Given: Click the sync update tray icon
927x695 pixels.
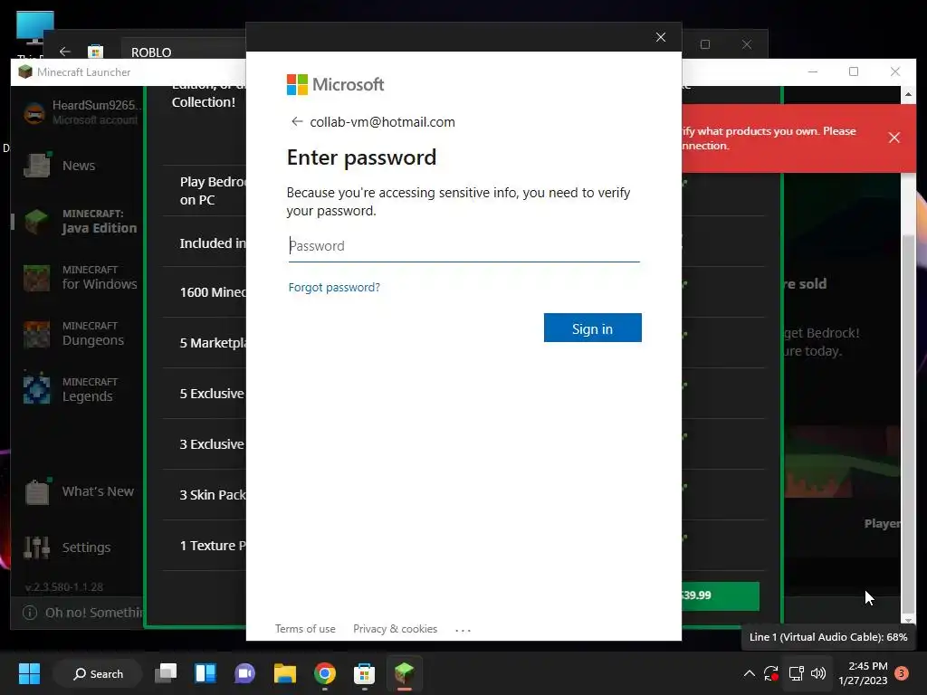Looking at the screenshot, I should (x=771, y=673).
